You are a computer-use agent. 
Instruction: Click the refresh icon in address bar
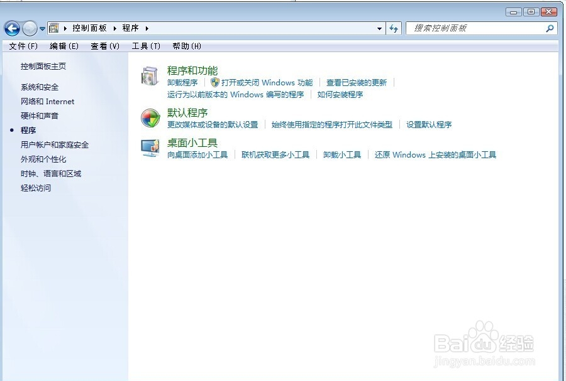click(392, 28)
